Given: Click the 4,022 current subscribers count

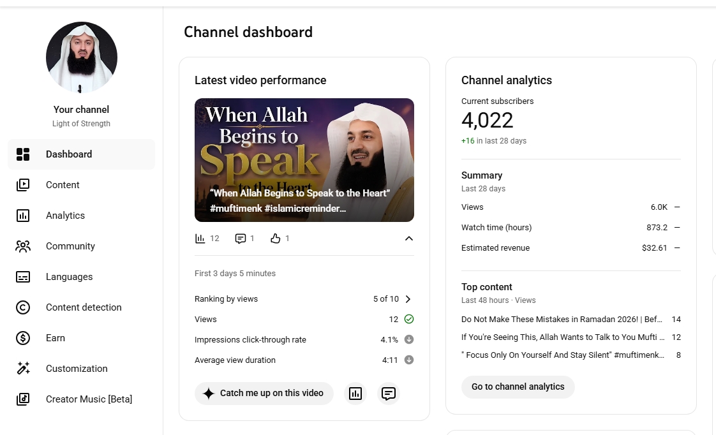Looking at the screenshot, I should 488,121.
